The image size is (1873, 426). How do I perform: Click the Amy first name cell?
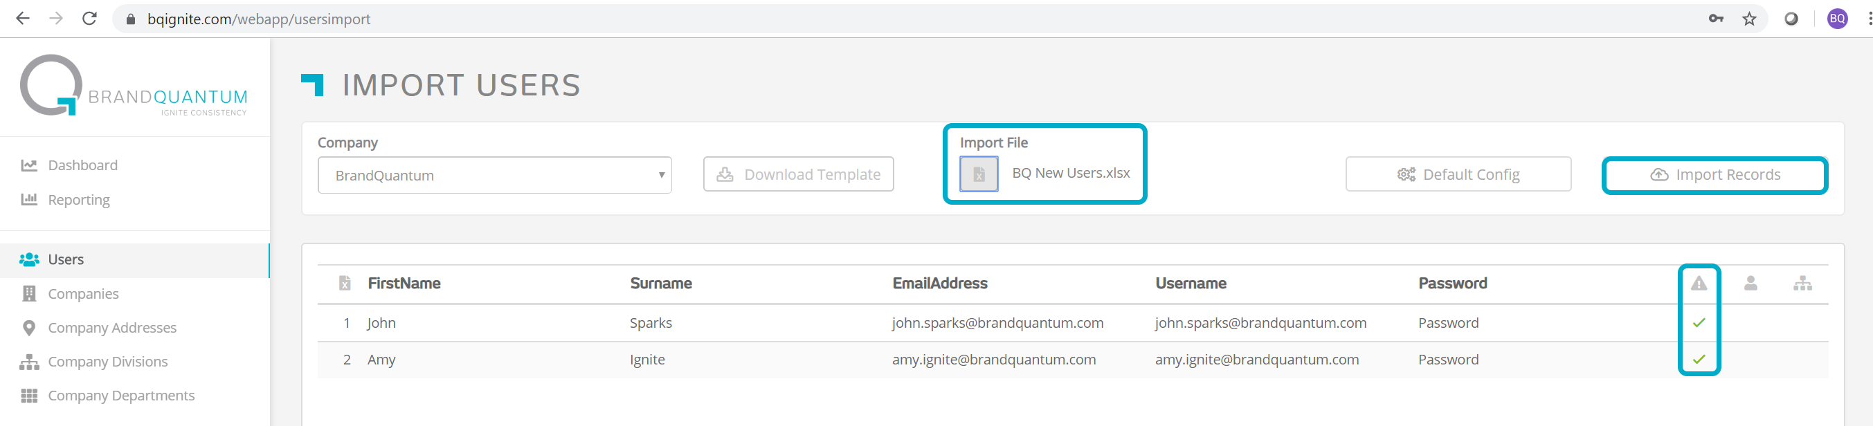pyautogui.click(x=381, y=360)
